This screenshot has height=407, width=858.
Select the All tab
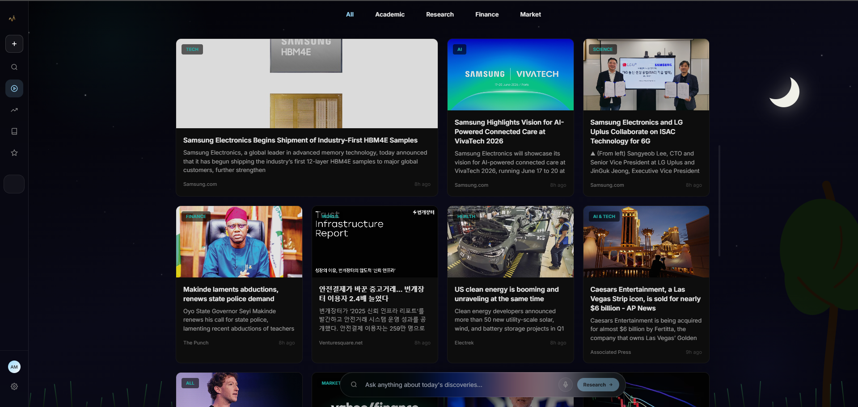[x=350, y=14]
